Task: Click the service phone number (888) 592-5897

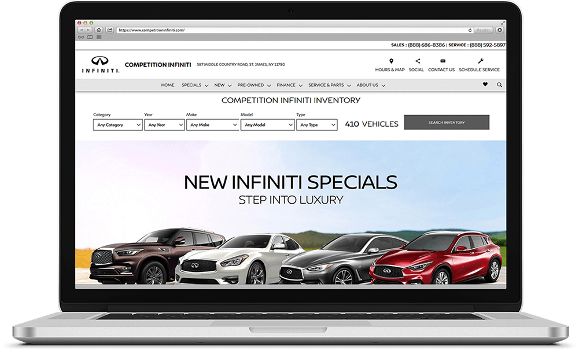Action: tap(488, 45)
